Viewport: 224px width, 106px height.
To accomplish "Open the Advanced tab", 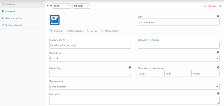I will (22, 11).
